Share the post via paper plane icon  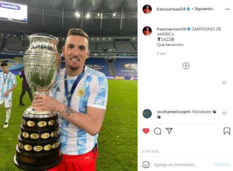click(x=169, y=131)
